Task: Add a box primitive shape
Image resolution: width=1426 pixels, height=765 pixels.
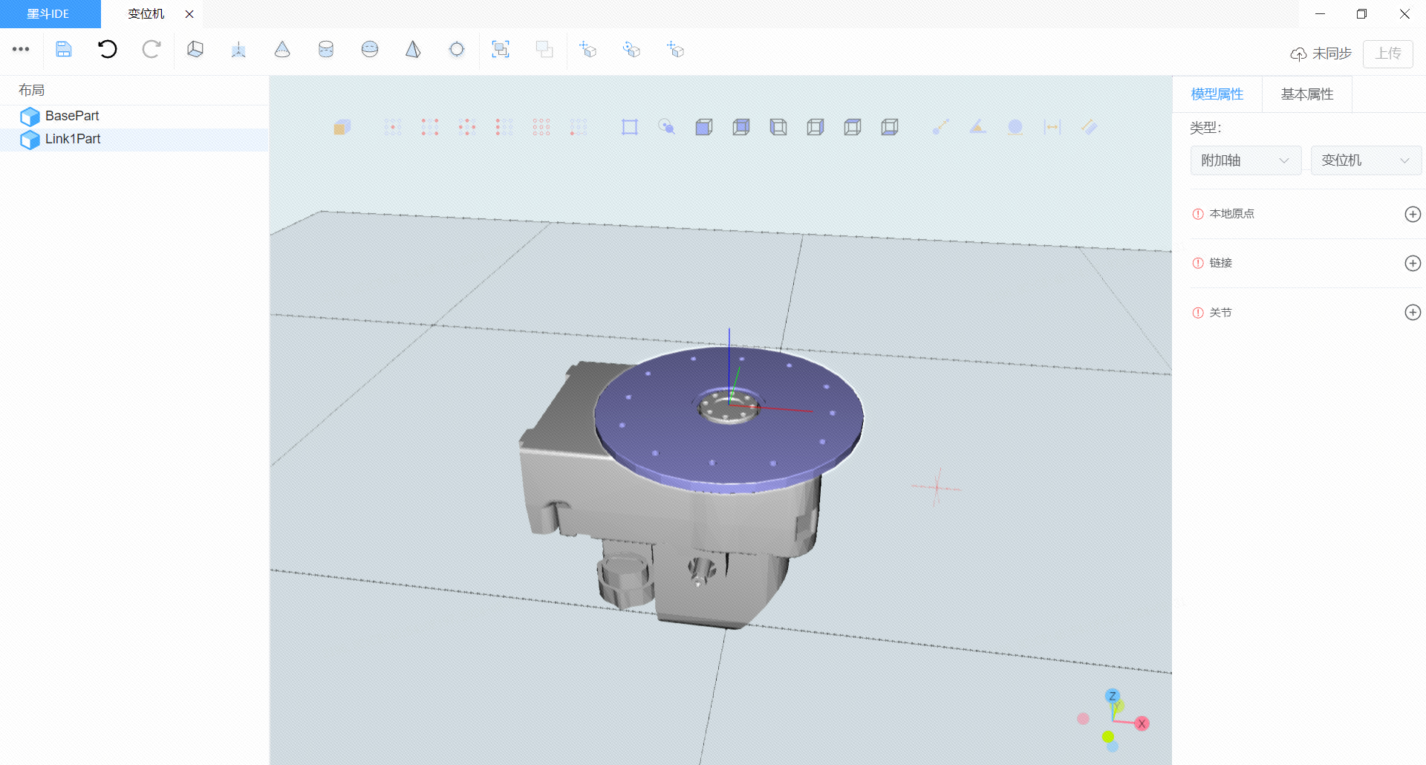Action: pyautogui.click(x=195, y=50)
